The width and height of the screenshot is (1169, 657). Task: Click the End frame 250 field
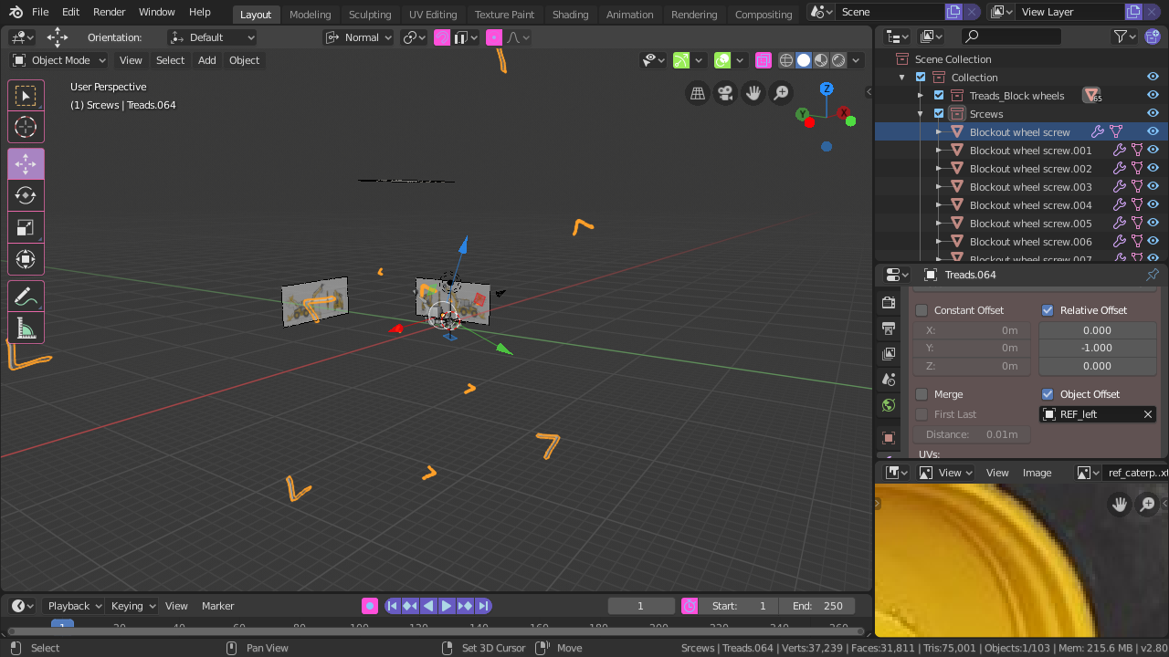(x=817, y=606)
